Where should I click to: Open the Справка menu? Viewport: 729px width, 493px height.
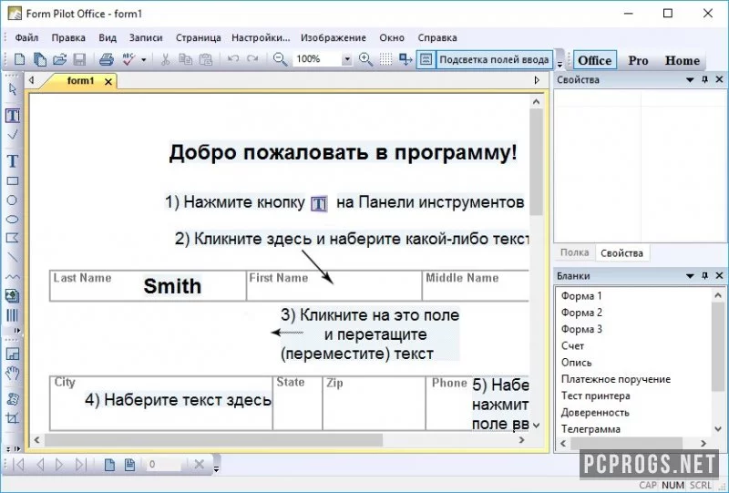coord(437,37)
